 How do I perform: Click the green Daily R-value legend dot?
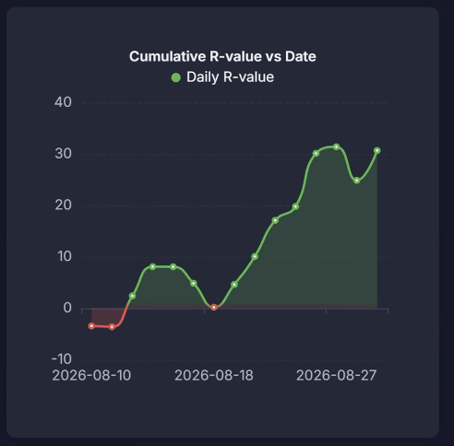176,77
